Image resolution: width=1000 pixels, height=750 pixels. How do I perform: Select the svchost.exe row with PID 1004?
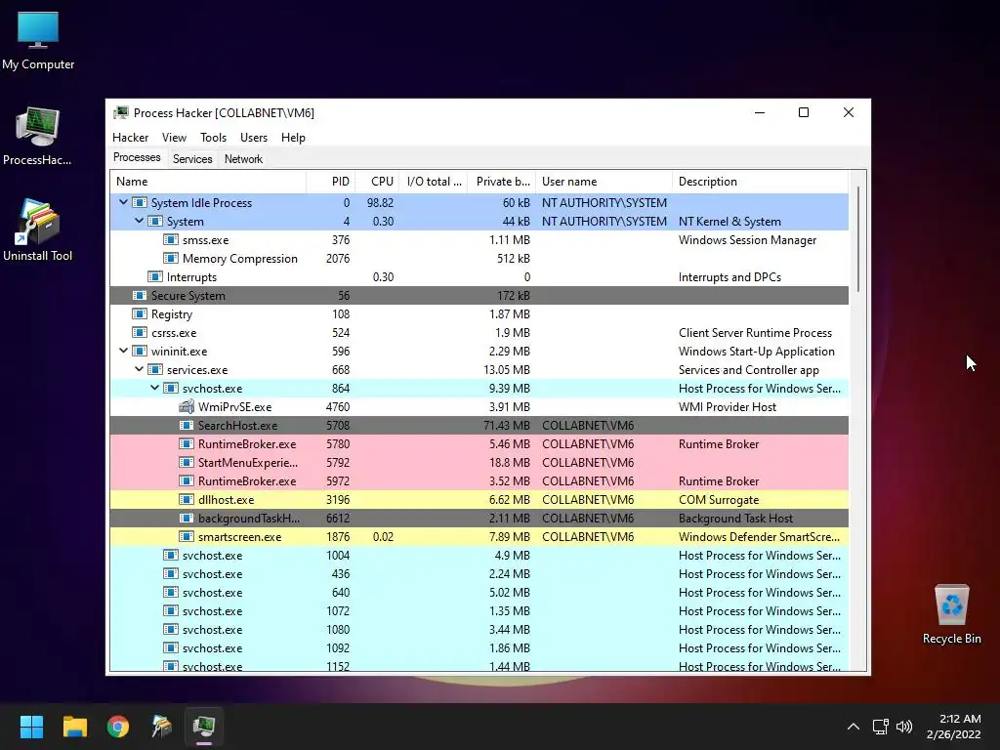coord(479,555)
